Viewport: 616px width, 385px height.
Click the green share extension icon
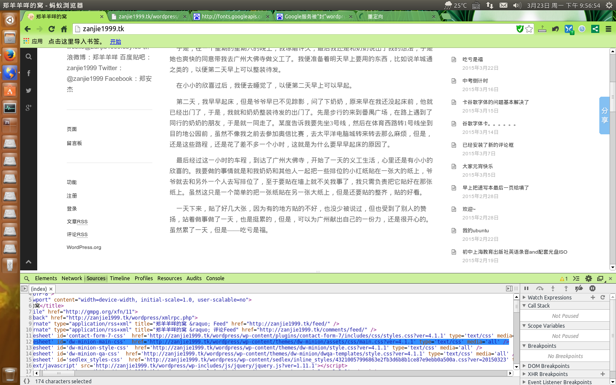coord(595,29)
